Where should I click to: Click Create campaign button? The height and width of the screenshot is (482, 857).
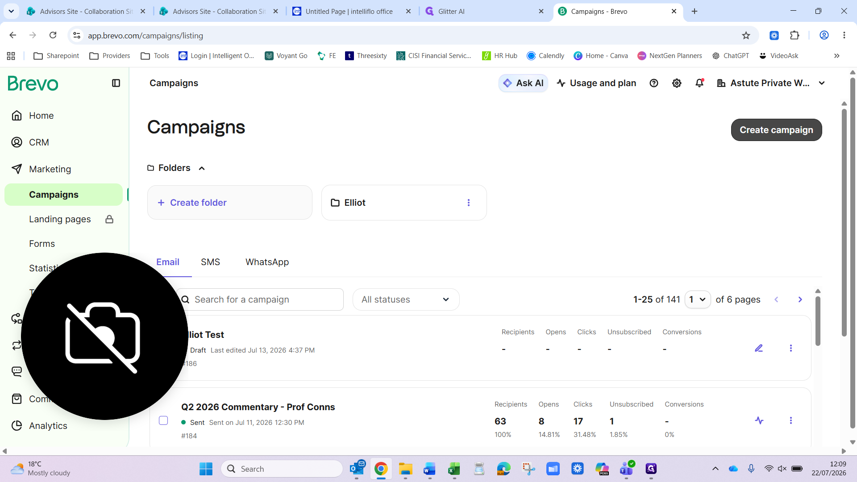[x=776, y=130]
